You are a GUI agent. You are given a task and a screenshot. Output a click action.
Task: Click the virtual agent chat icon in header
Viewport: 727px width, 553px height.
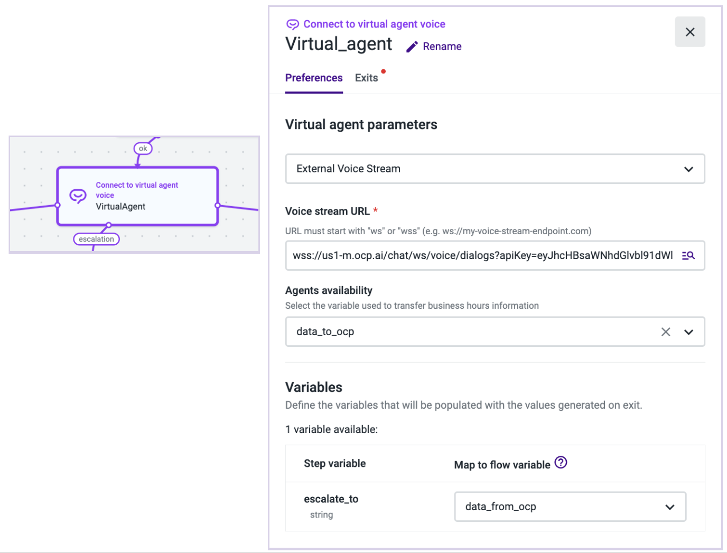[x=292, y=24]
